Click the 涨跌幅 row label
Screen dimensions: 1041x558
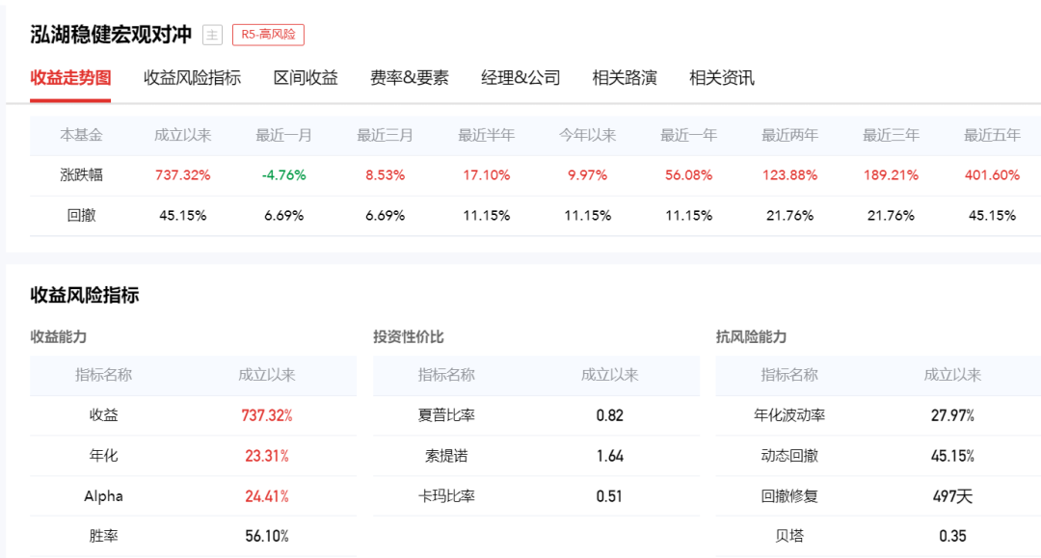[81, 175]
